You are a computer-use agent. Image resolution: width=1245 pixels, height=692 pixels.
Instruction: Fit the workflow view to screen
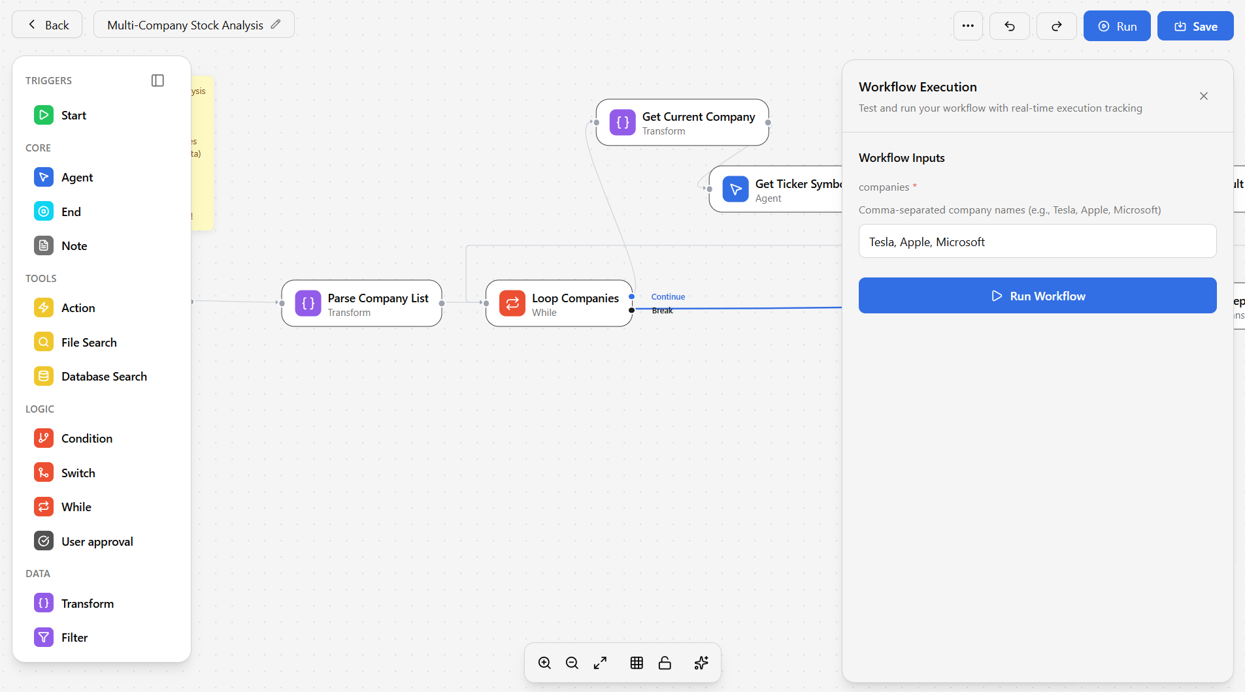(600, 663)
